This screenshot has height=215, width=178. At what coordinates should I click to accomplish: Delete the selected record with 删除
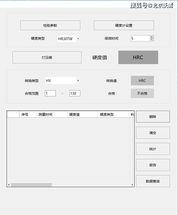[x=153, y=117]
